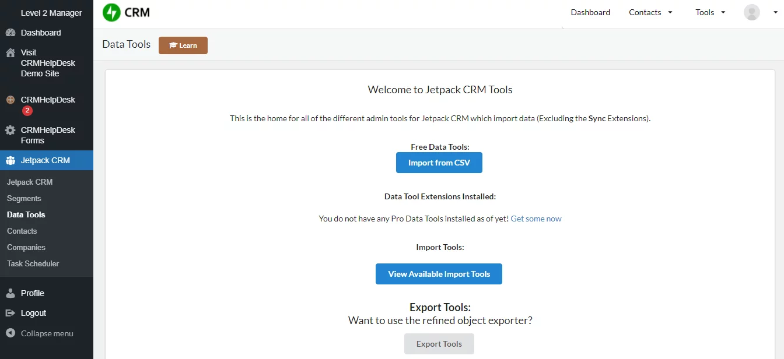Open the user avatar menu
784x359 pixels.
point(752,12)
